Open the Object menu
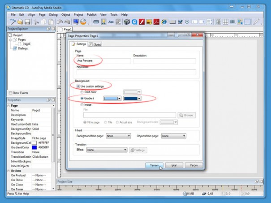 [66, 15]
